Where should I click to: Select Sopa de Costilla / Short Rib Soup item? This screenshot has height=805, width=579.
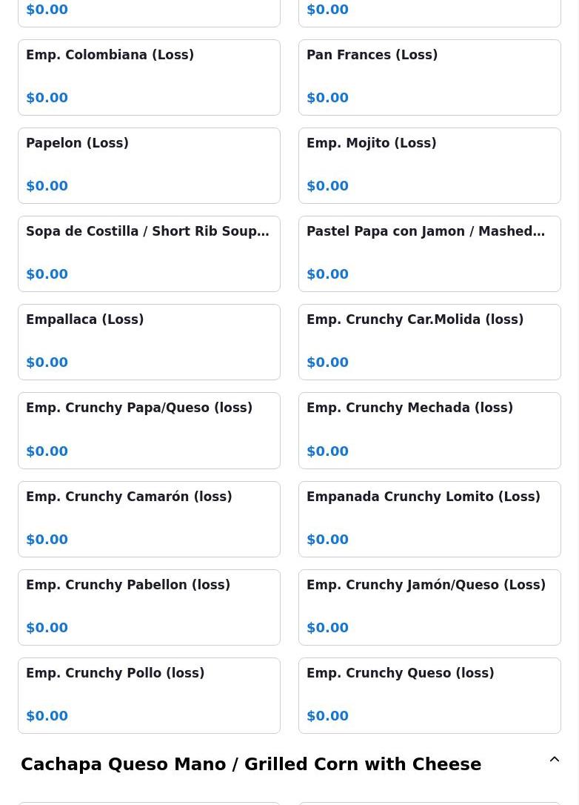point(150,254)
